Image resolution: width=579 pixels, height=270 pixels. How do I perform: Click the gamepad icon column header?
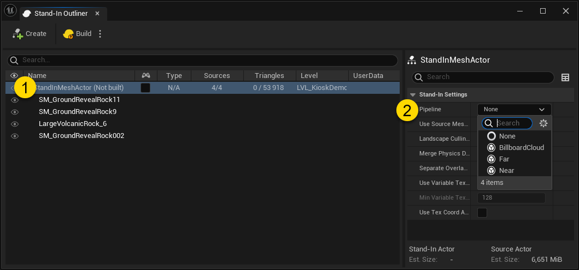(x=146, y=75)
